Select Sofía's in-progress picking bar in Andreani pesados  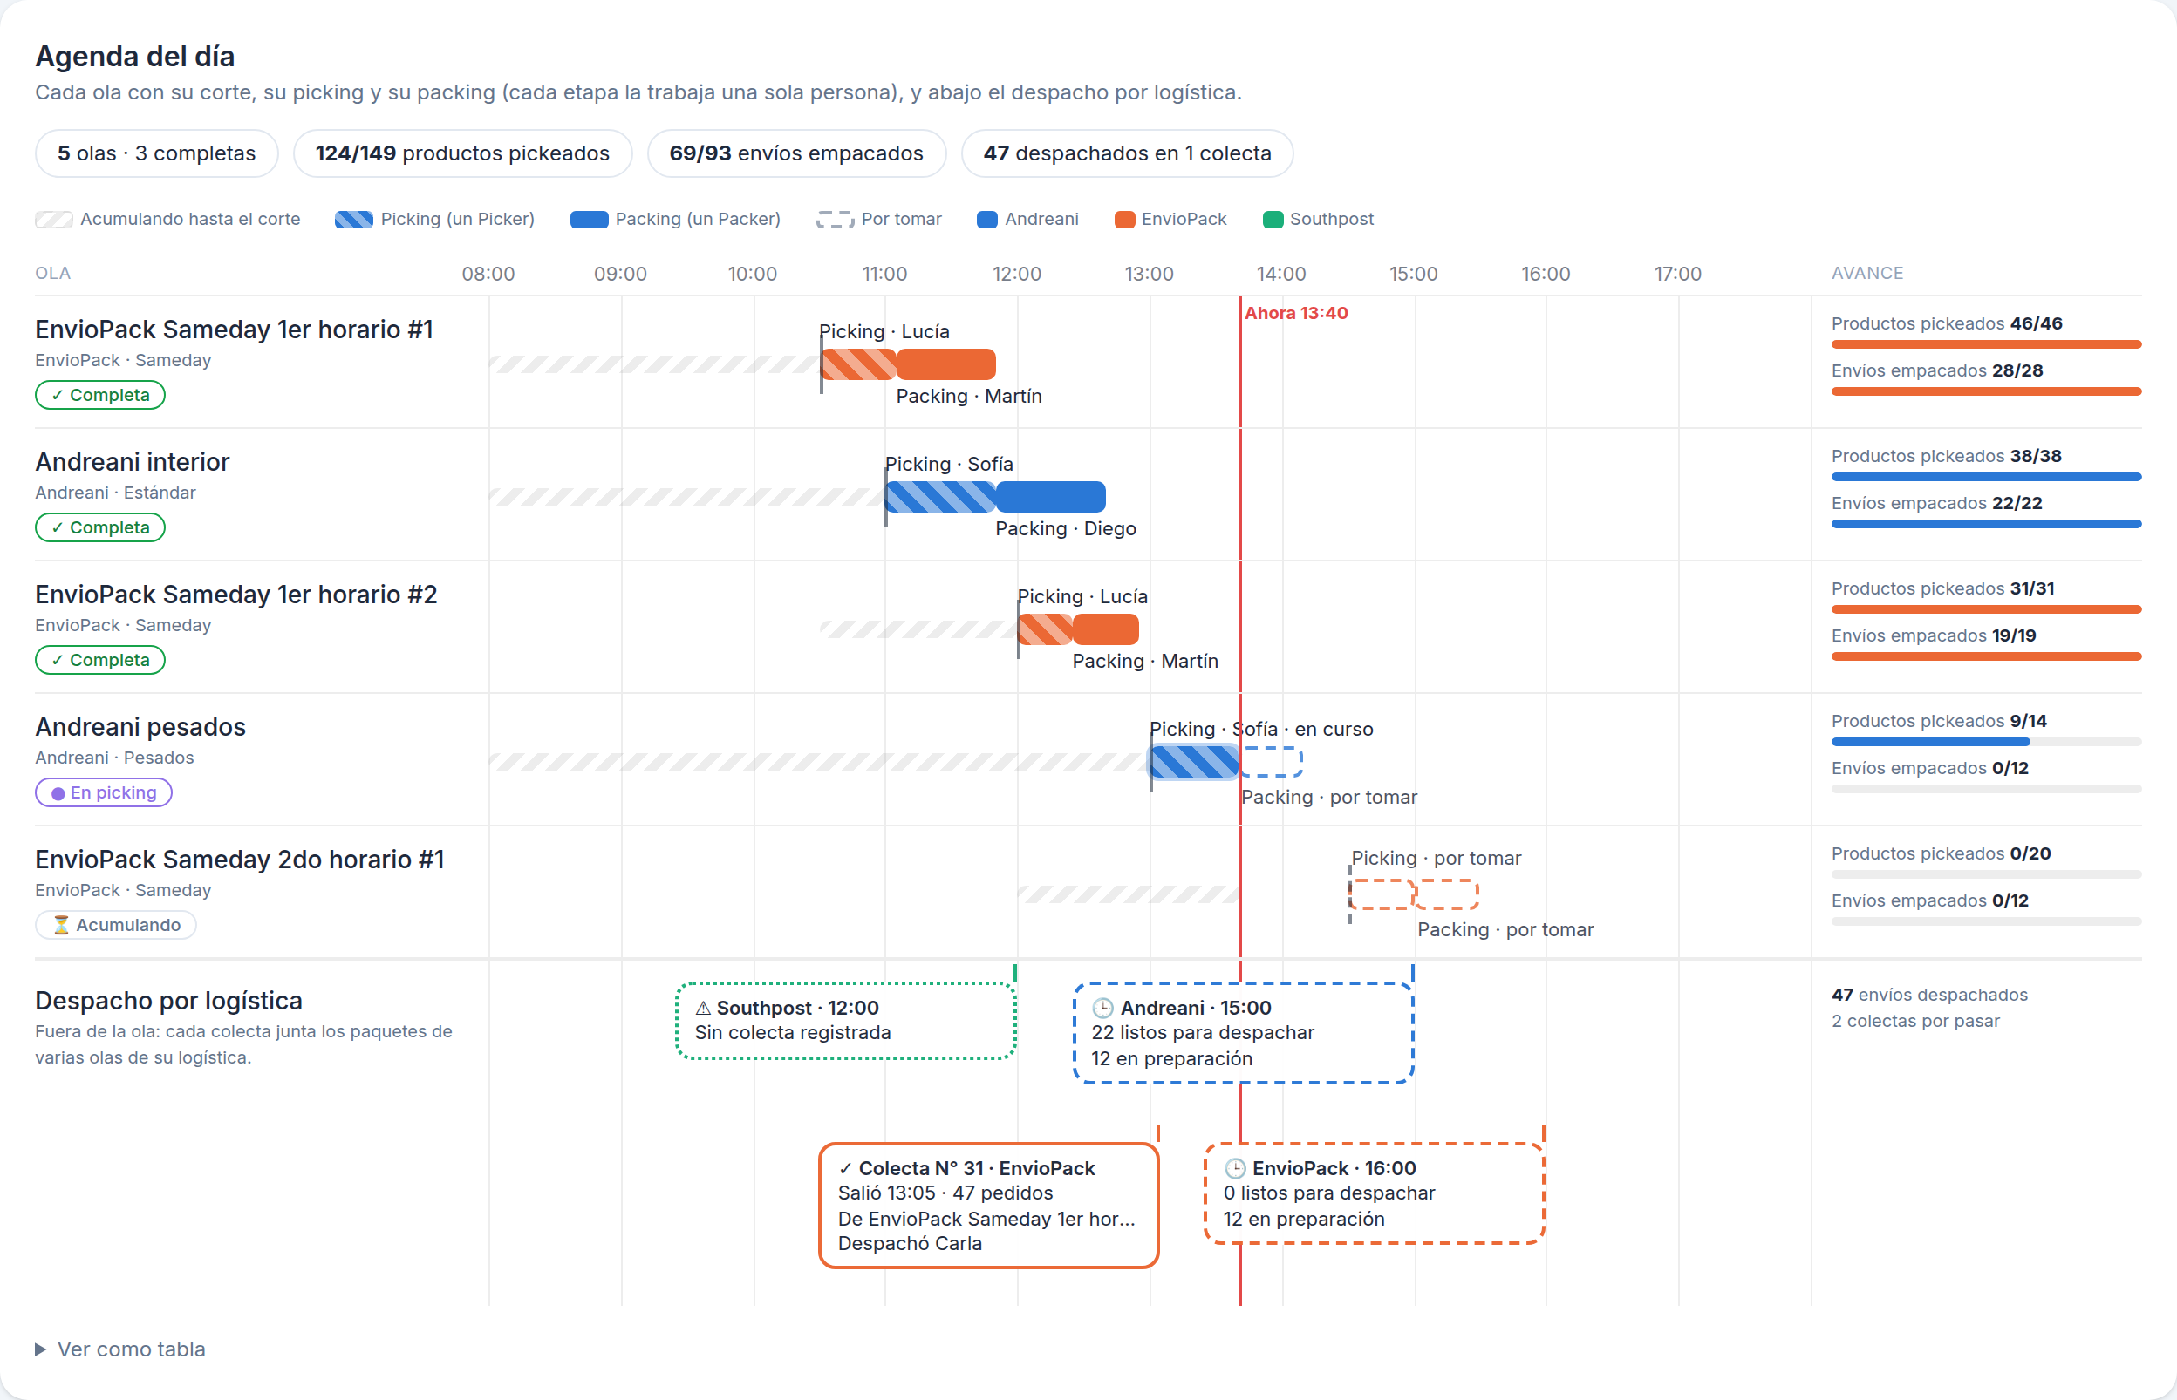coord(1194,762)
